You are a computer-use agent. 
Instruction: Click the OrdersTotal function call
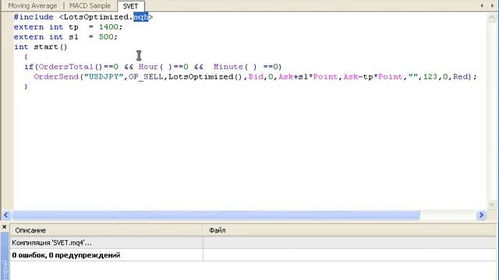(x=65, y=67)
